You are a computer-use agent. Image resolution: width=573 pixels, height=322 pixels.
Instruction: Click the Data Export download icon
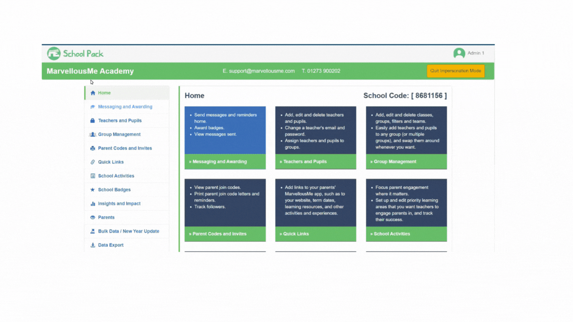pos(93,246)
